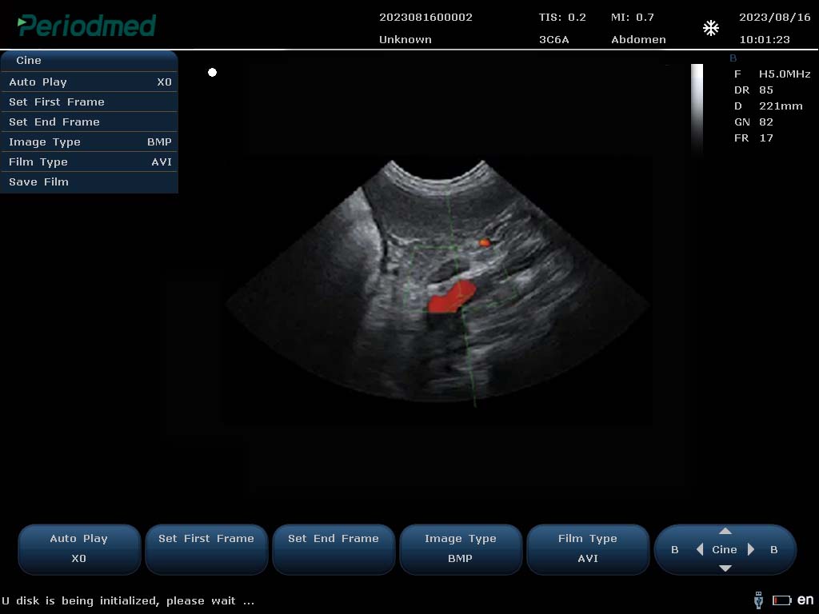Click the 'en' language indicator
Viewport: 819px width, 614px height.
click(805, 600)
